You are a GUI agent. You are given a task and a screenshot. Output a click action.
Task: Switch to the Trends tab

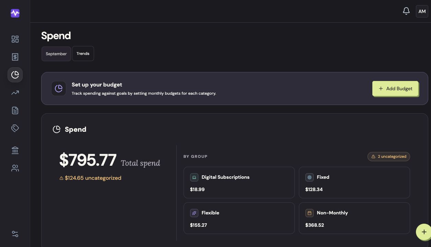click(x=83, y=54)
